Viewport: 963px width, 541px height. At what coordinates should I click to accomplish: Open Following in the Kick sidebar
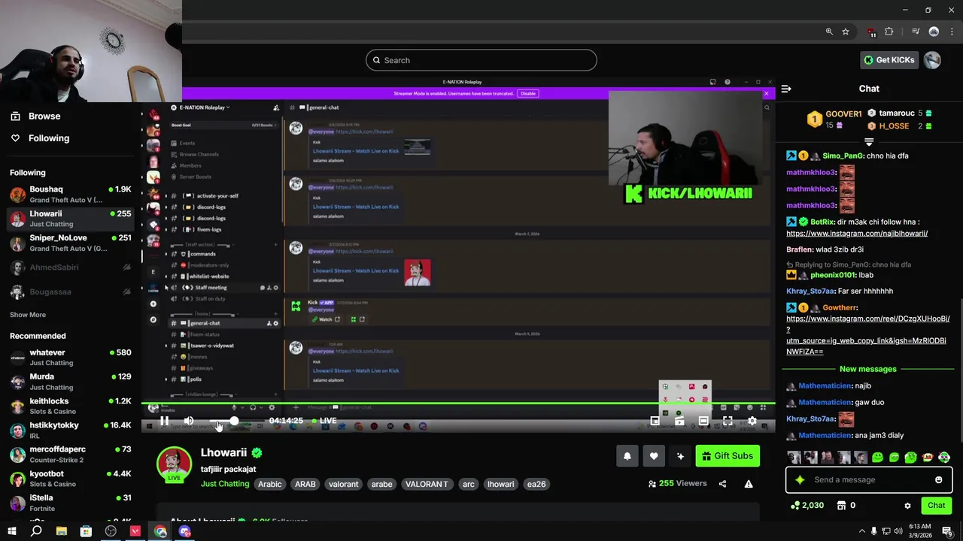[40, 138]
